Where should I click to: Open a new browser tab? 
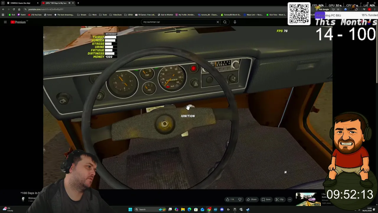[x=78, y=3]
